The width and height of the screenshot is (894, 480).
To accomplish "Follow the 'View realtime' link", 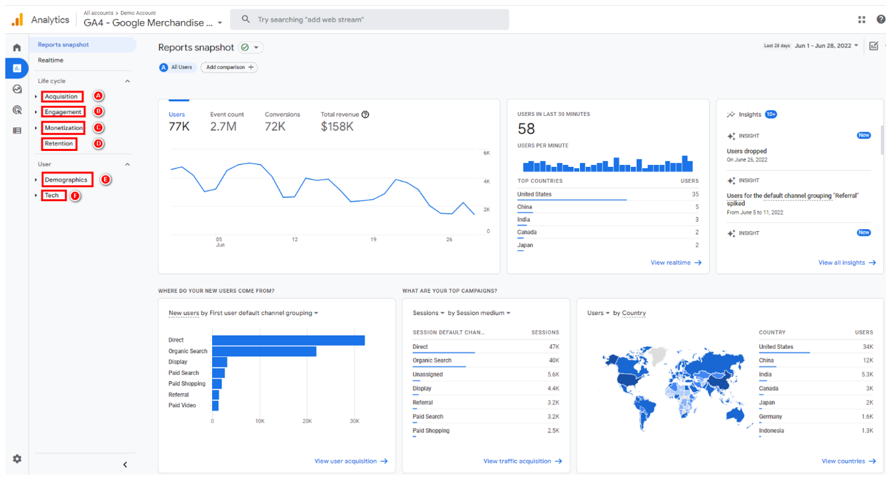I will point(675,262).
